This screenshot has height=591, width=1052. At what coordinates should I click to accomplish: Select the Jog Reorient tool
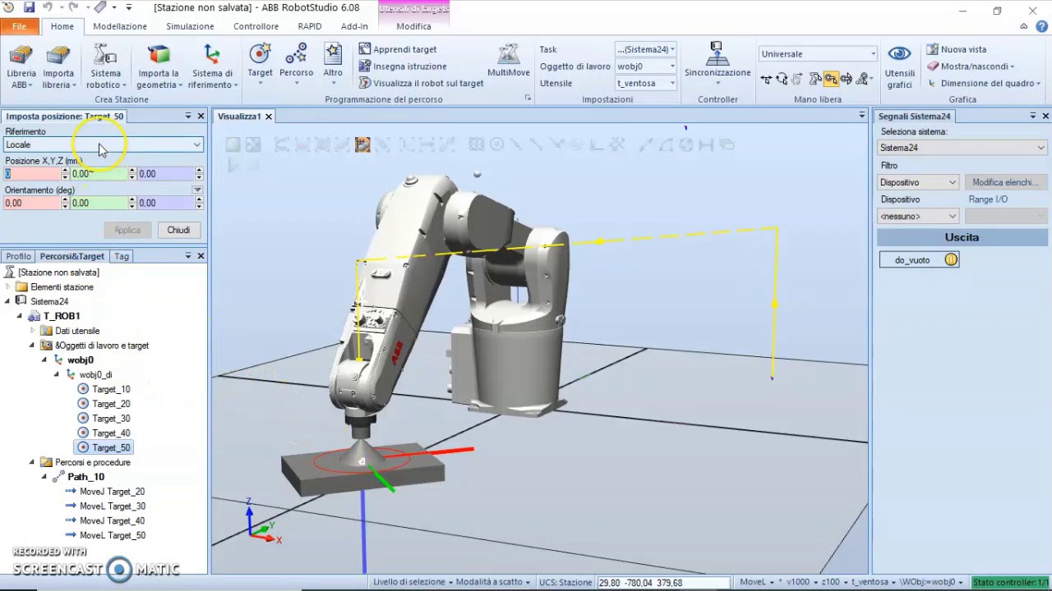point(847,79)
